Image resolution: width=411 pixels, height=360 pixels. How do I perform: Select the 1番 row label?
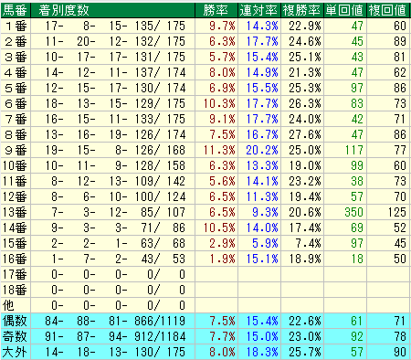pos(16,26)
